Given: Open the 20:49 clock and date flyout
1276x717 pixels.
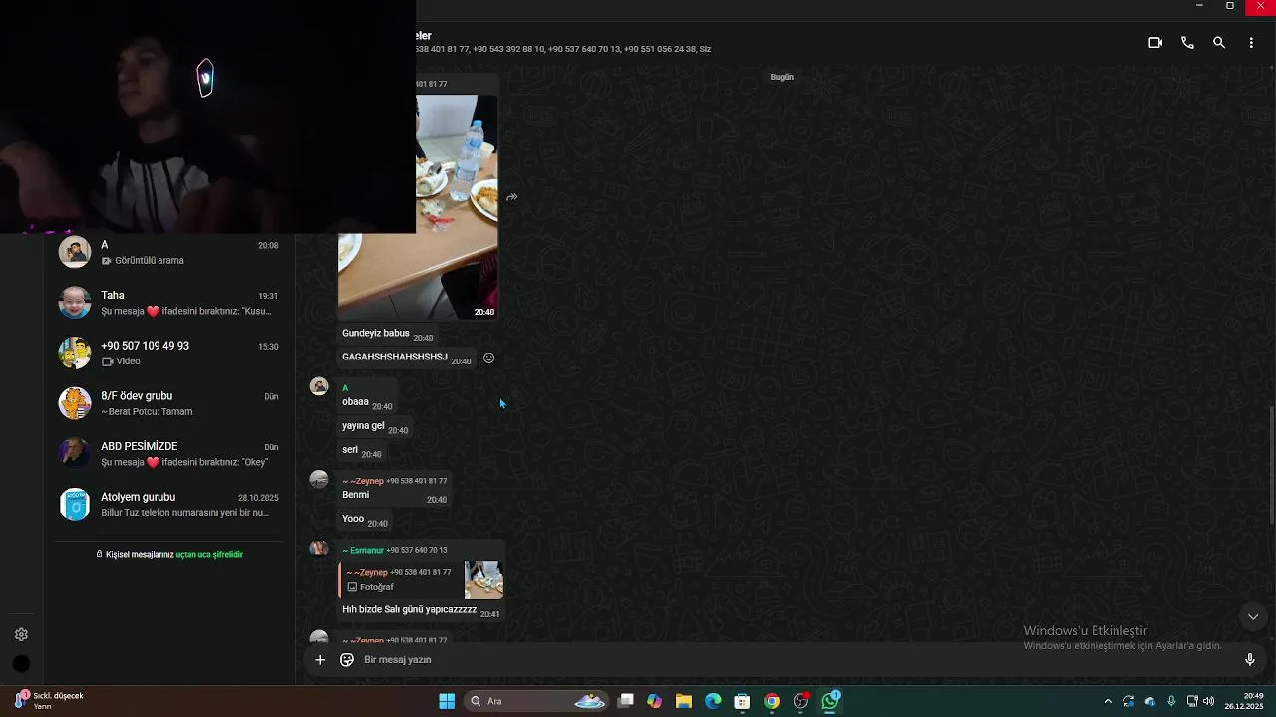Looking at the screenshot, I should 1244,701.
